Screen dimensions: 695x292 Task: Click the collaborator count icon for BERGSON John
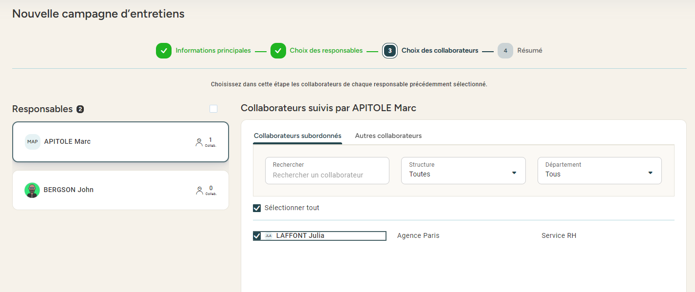click(x=199, y=191)
